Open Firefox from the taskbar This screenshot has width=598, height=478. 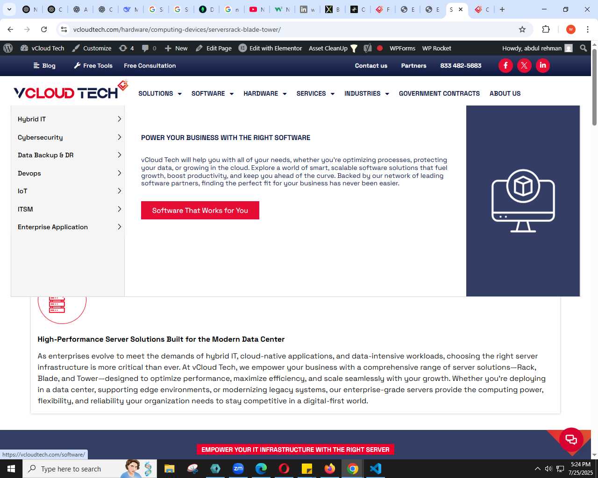click(330, 468)
